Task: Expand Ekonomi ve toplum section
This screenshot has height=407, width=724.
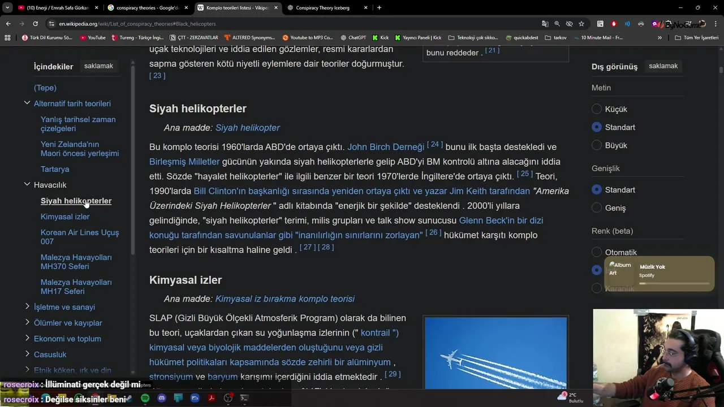Action: coord(27,338)
